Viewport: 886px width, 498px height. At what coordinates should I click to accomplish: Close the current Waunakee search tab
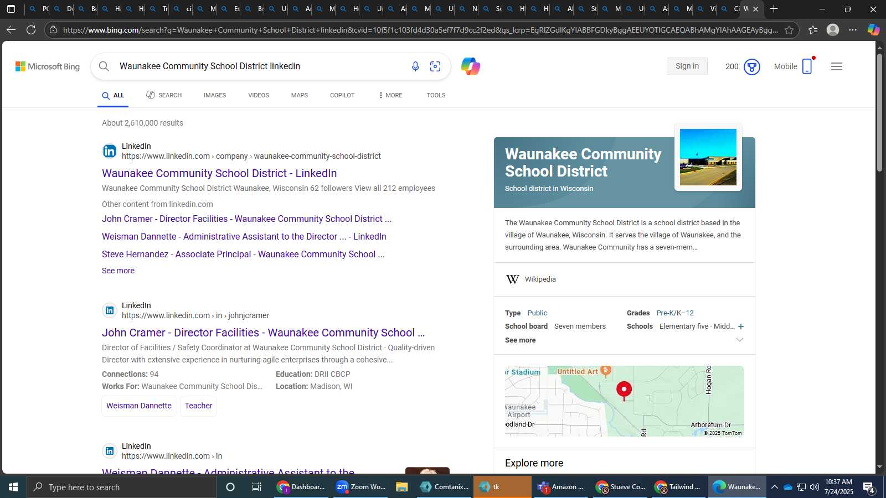point(755,9)
